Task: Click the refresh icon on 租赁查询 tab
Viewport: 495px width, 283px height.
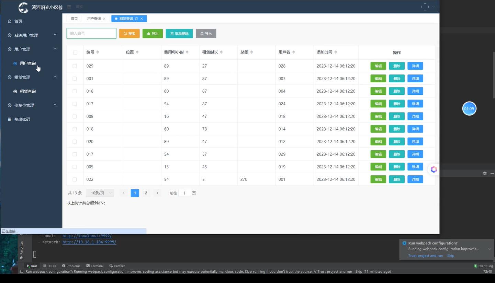Action: coord(136,19)
